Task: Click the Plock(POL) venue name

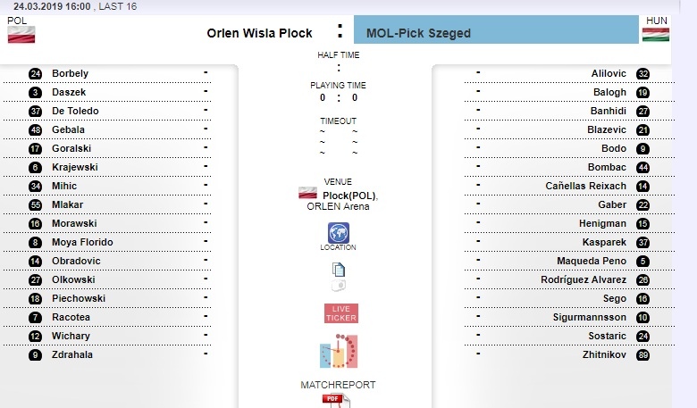Action: coord(350,196)
